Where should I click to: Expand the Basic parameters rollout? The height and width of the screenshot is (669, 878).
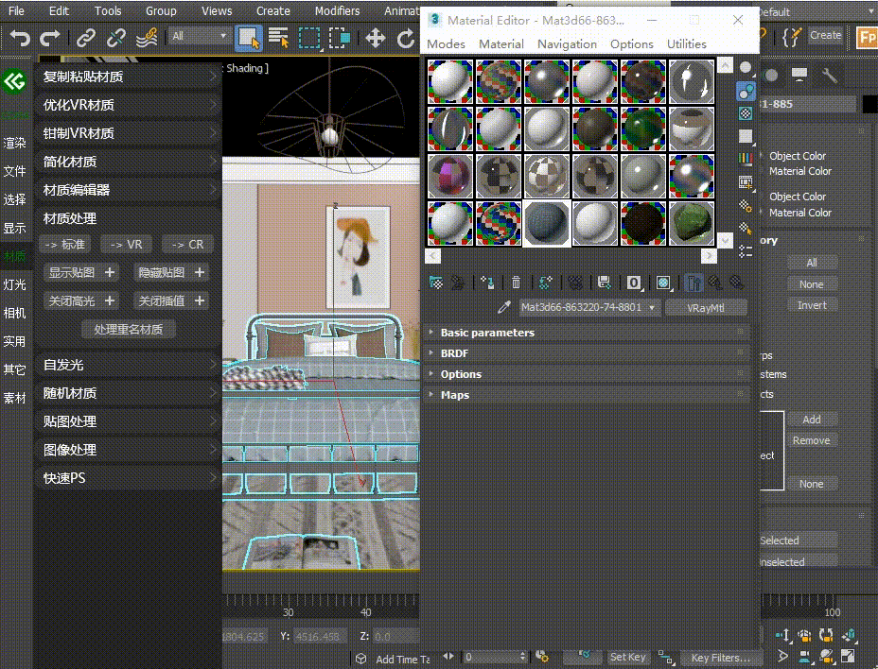487,333
